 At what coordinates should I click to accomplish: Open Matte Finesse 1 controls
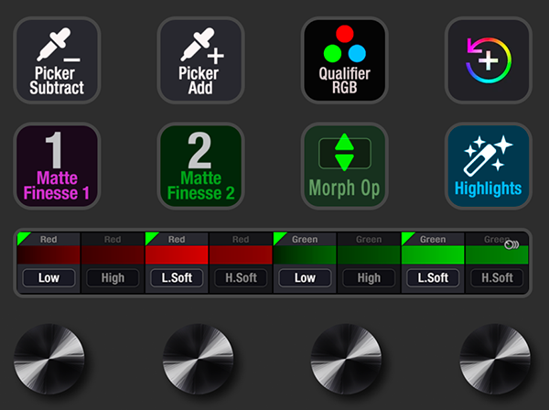(x=57, y=166)
